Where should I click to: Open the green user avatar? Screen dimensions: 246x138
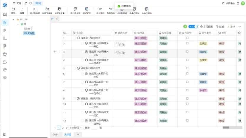pyautogui.click(x=243, y=3)
